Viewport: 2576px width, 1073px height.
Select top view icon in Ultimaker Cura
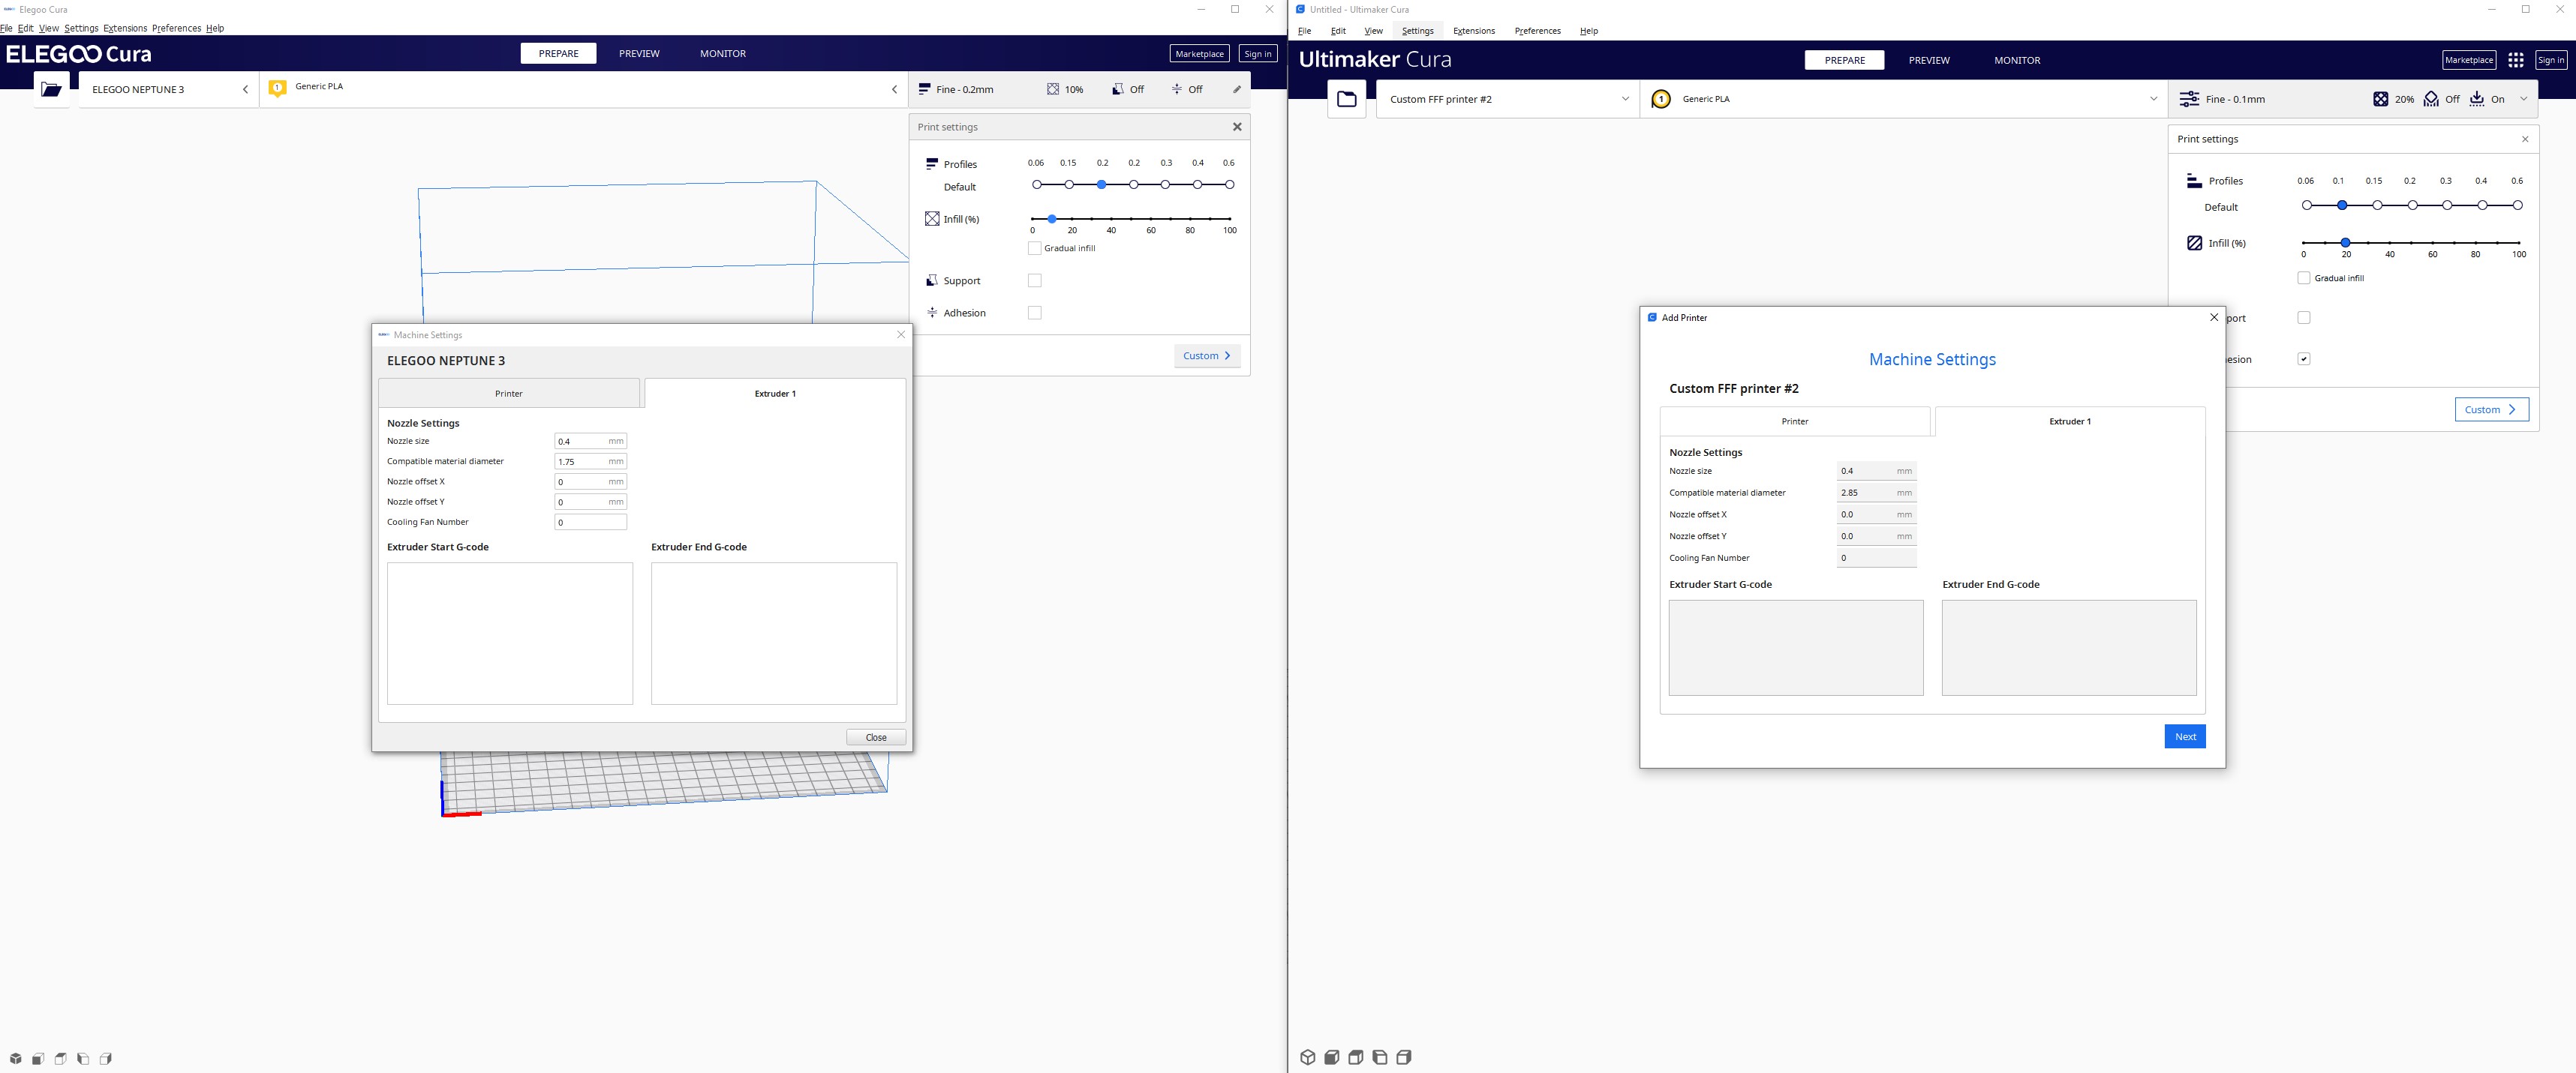pos(1355,1057)
